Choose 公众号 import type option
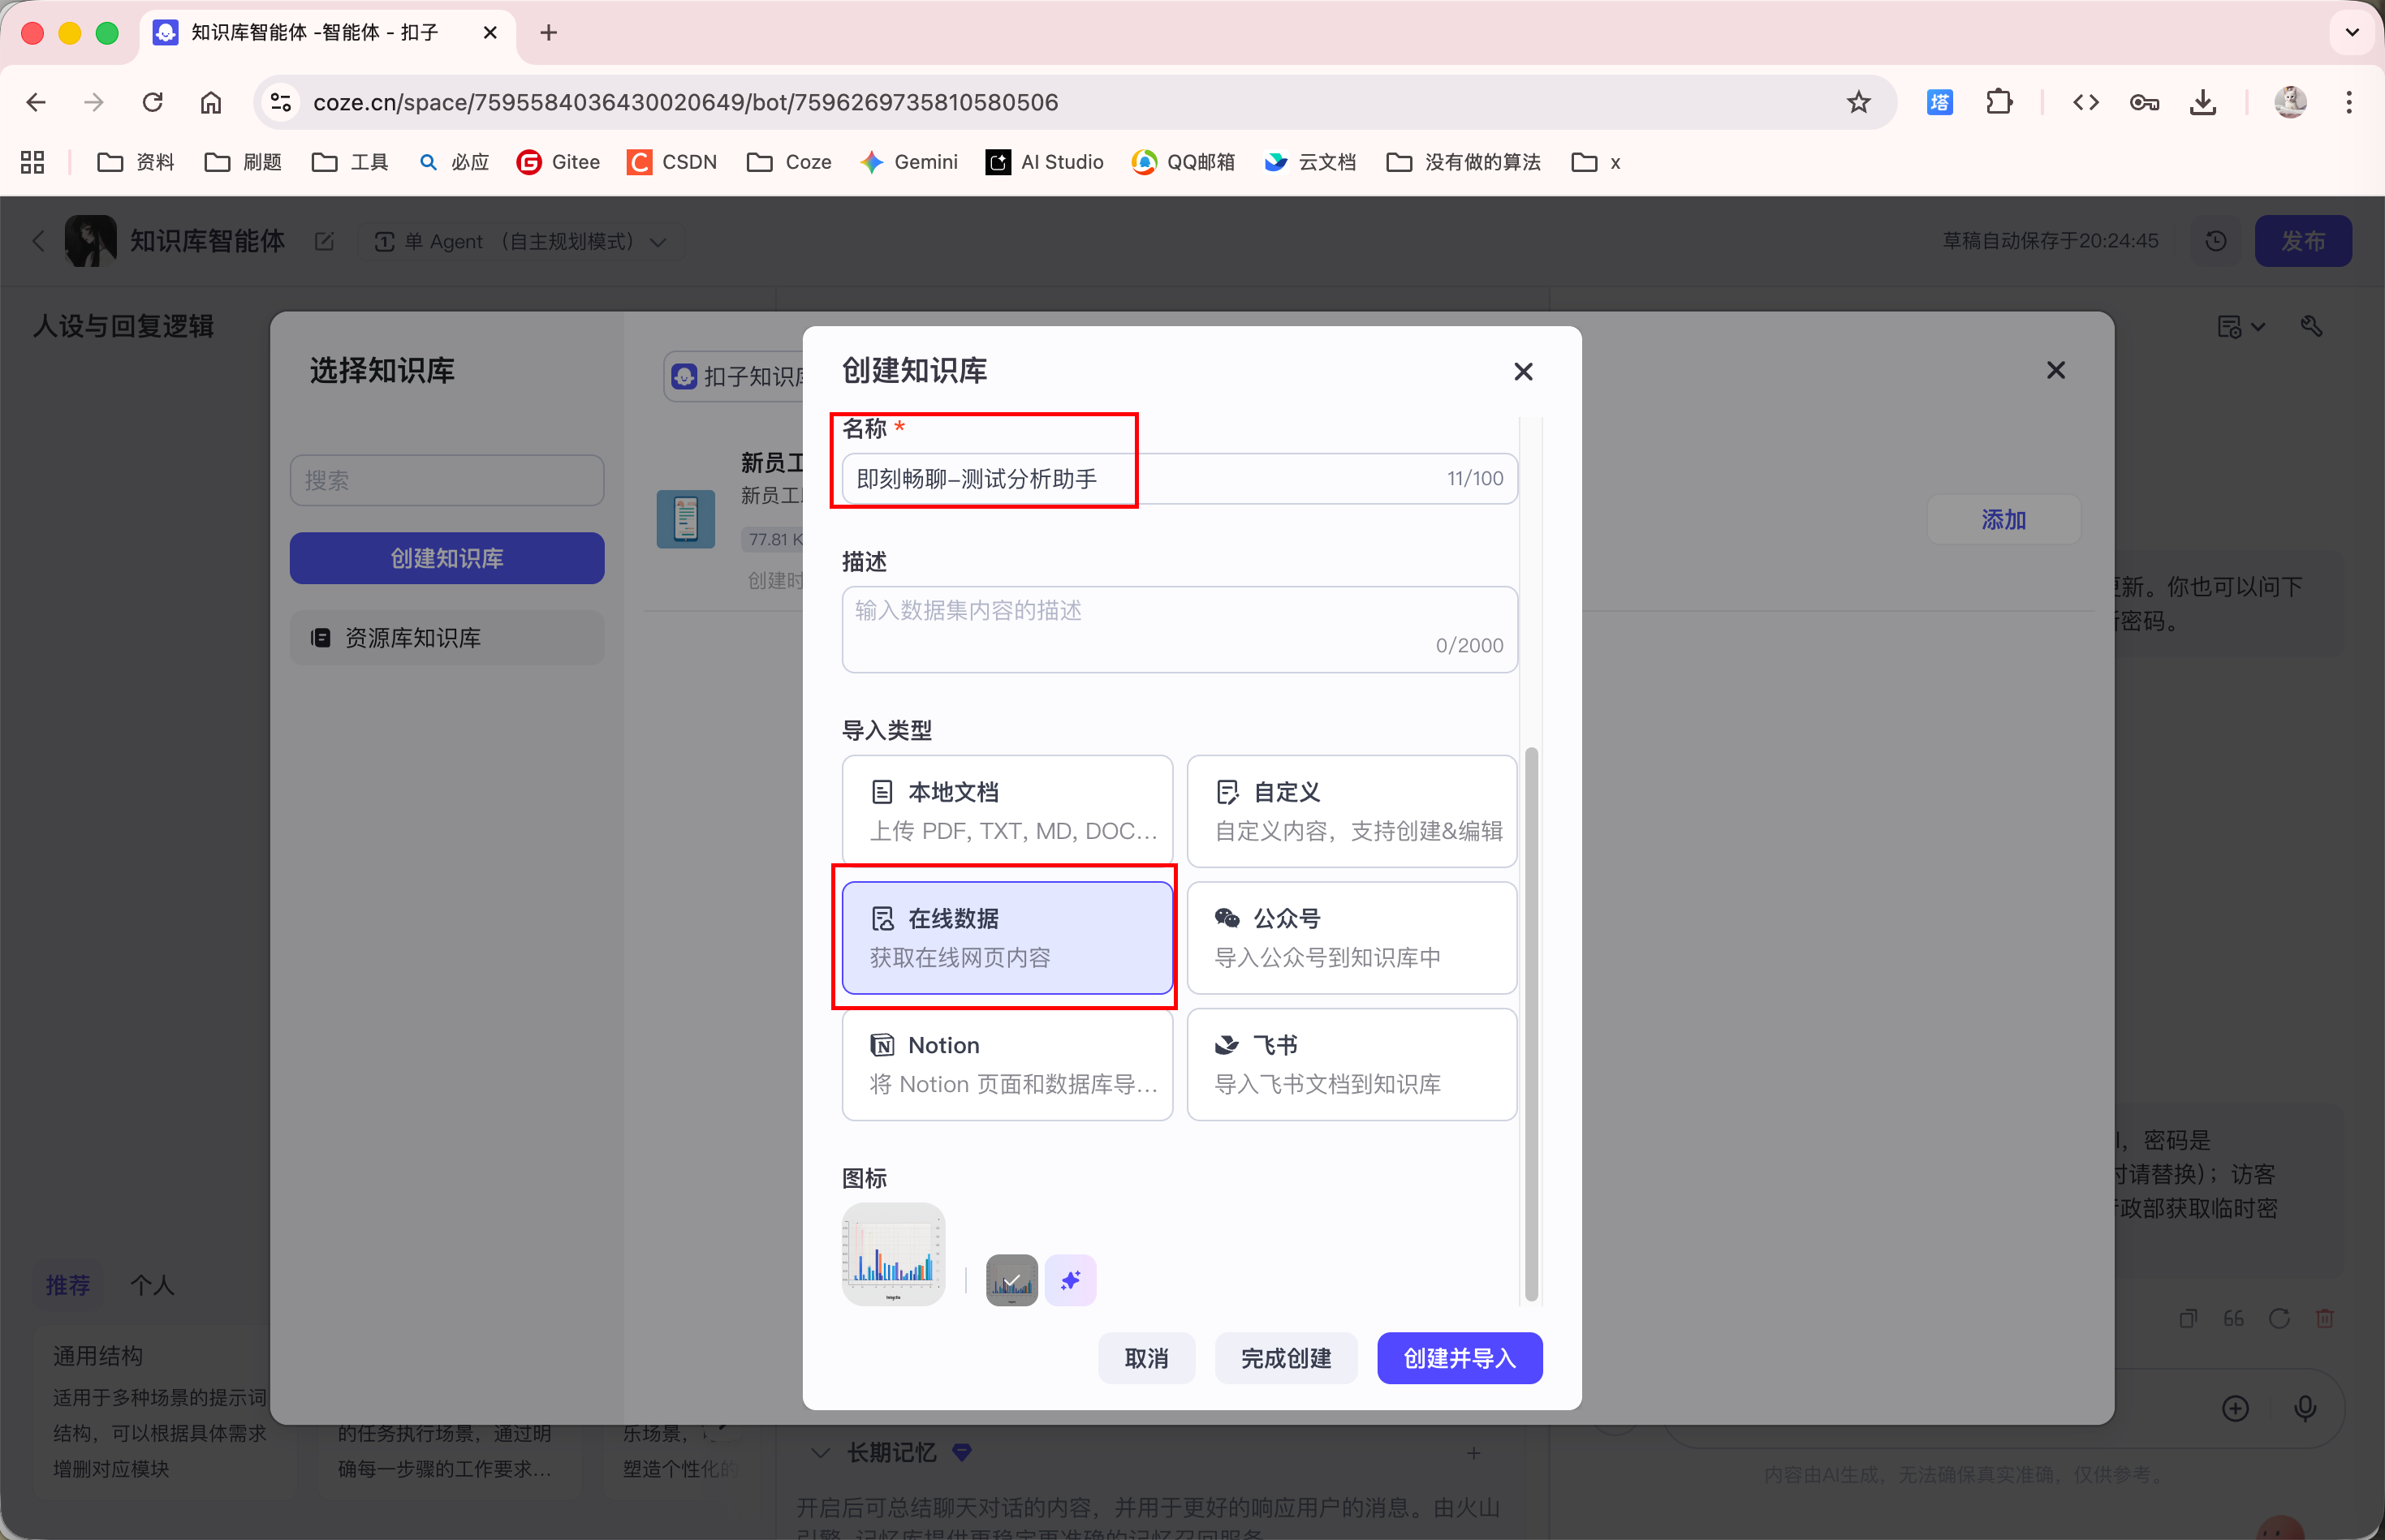This screenshot has width=2385, height=1540. click(x=1351, y=937)
